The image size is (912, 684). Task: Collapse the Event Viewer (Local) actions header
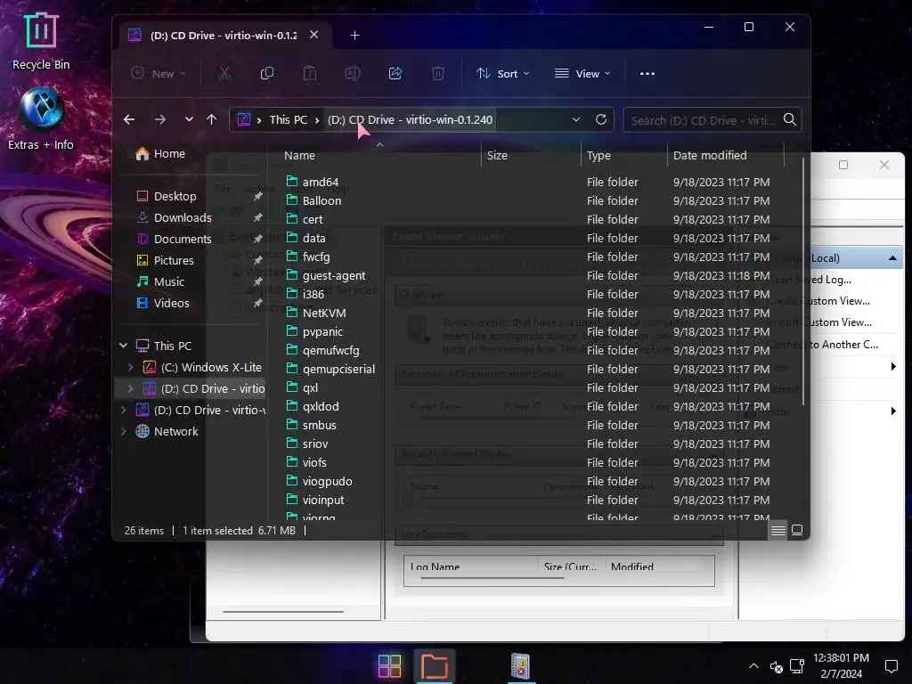pyautogui.click(x=892, y=258)
